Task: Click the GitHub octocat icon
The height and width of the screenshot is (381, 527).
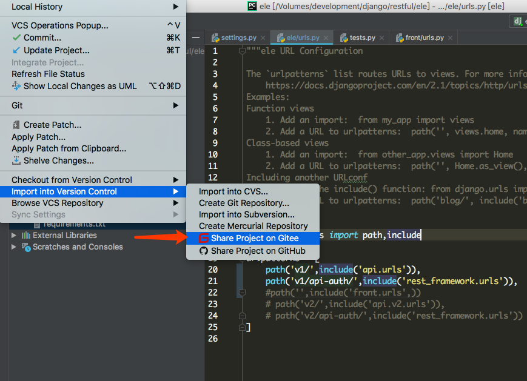Action: point(204,251)
